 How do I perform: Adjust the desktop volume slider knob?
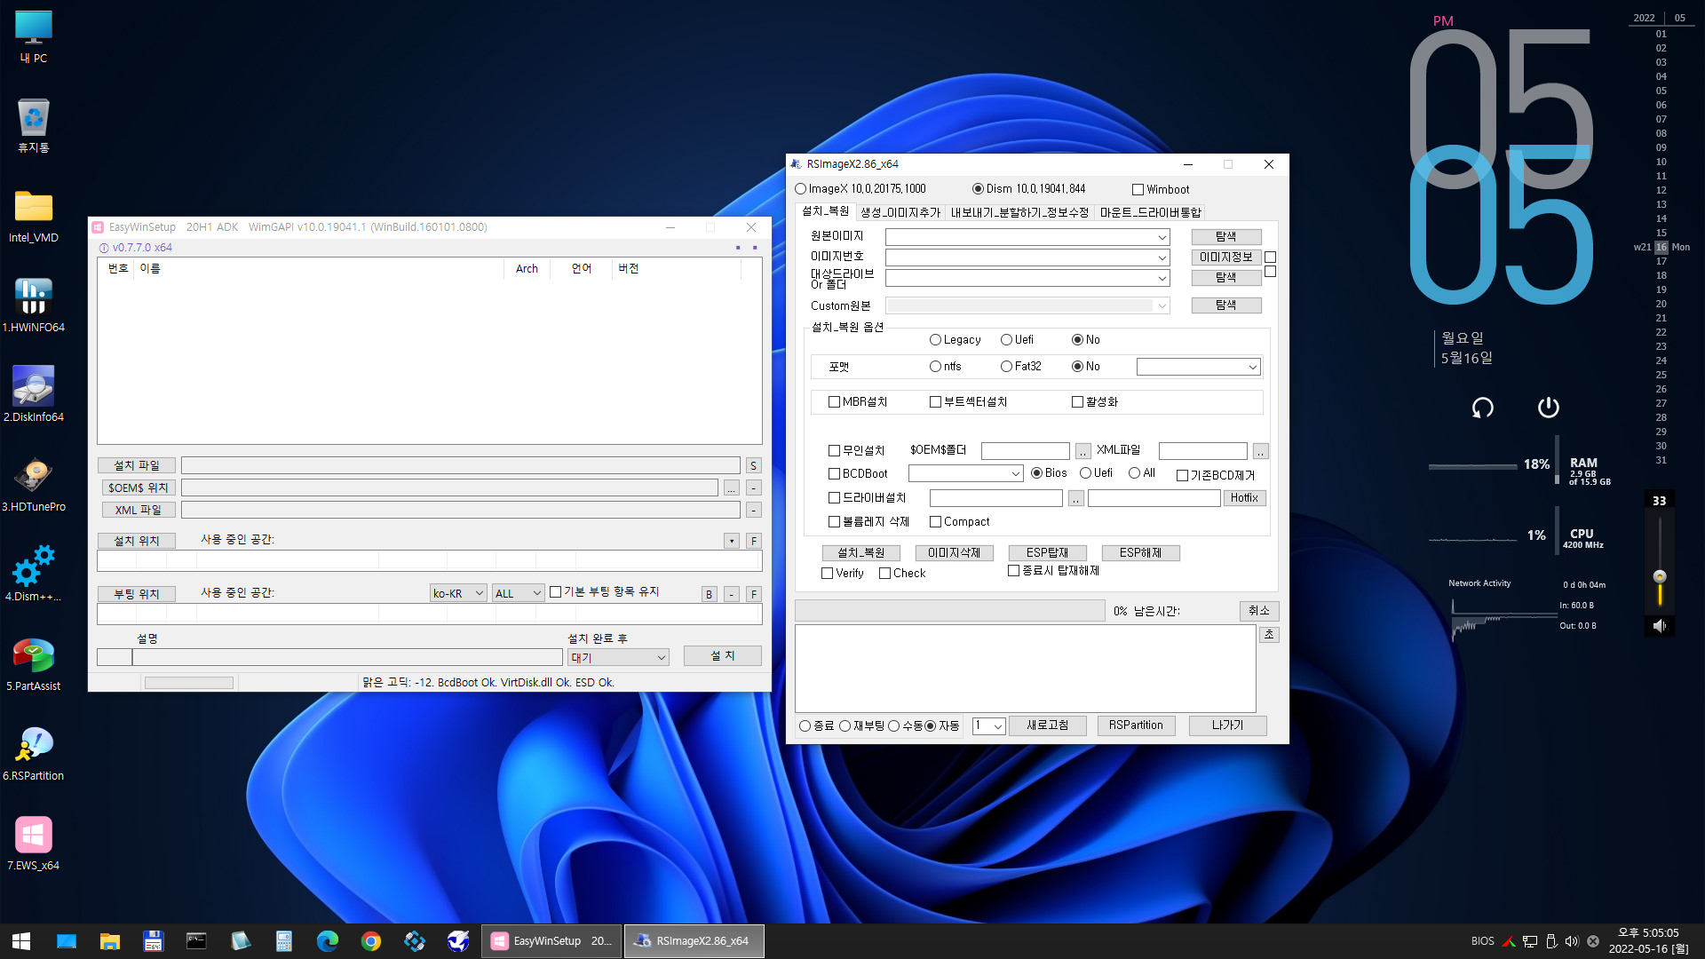point(1659,576)
